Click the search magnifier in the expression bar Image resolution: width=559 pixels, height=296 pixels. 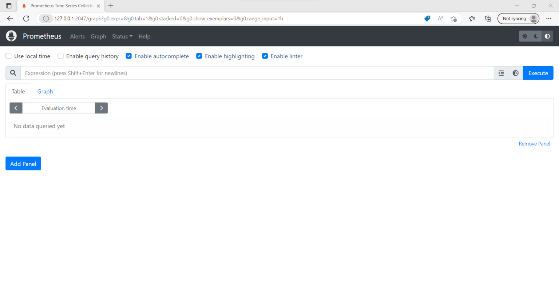point(13,73)
